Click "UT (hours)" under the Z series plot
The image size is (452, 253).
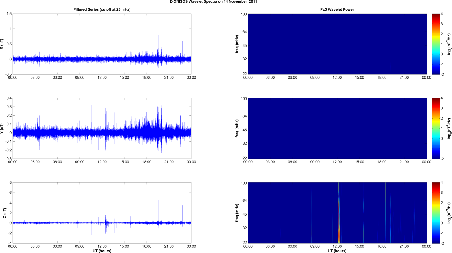click(x=102, y=251)
